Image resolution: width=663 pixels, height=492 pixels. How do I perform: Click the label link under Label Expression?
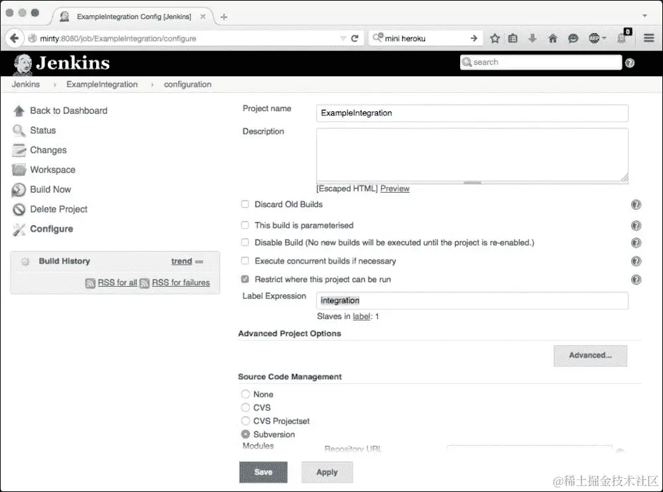tap(361, 317)
